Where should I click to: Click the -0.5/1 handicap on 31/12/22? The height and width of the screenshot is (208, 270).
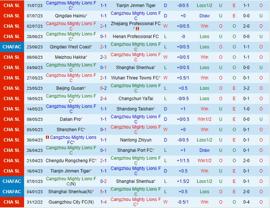(x=183, y=202)
